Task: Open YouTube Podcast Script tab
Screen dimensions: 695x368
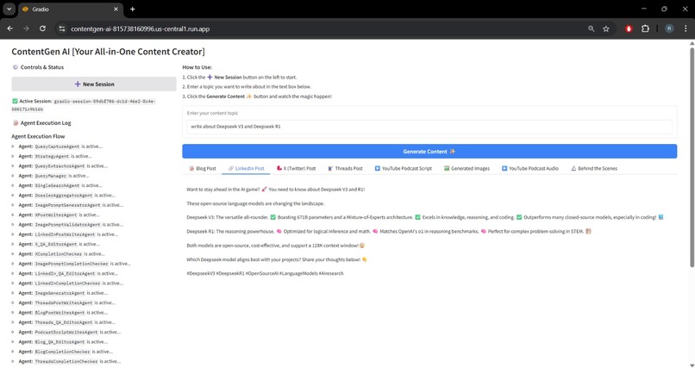Action: coord(403,168)
